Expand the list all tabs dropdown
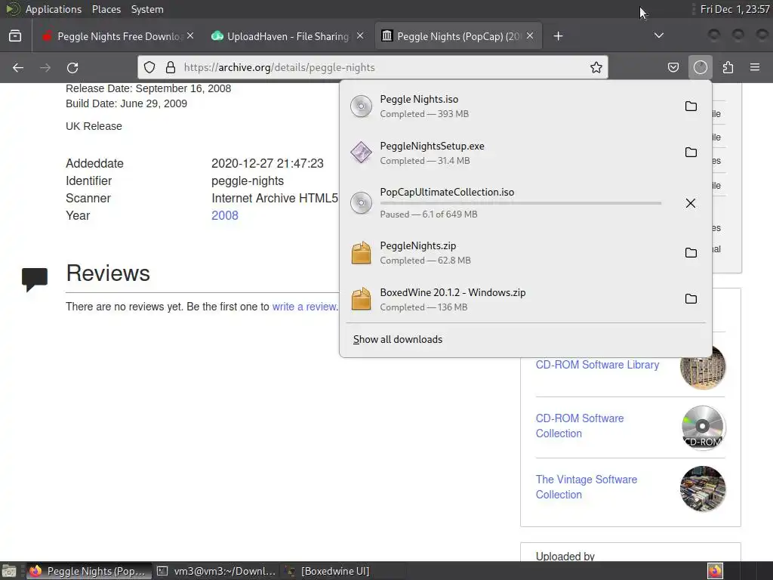Screen dimensions: 773x580 pos(658,35)
